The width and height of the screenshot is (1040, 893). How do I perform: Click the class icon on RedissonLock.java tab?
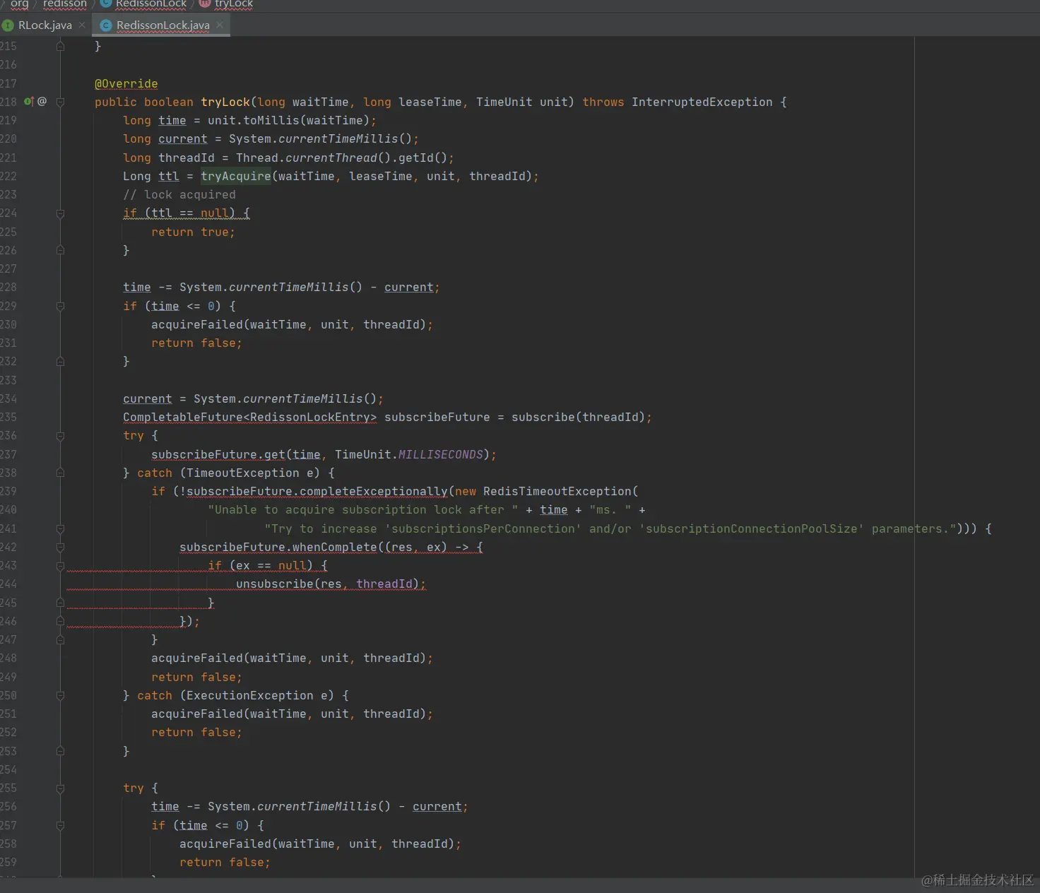(106, 25)
